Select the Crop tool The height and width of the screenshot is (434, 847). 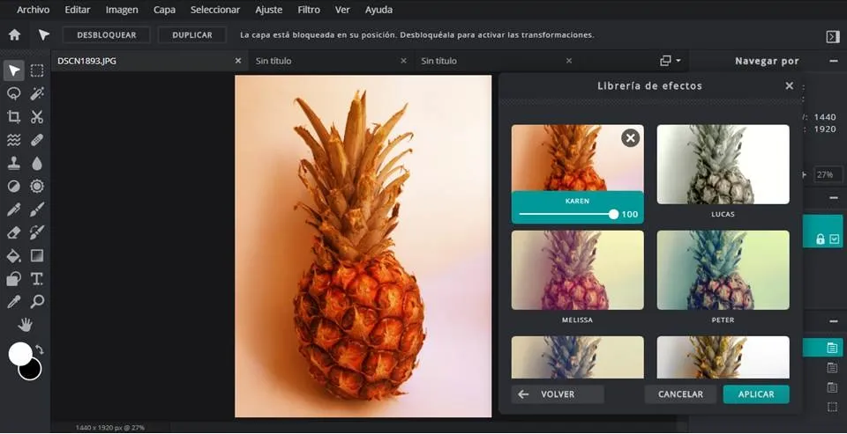tap(14, 117)
